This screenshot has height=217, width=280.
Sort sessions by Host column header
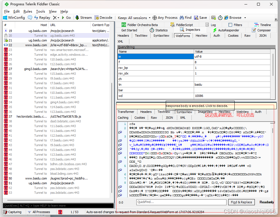[32, 25]
